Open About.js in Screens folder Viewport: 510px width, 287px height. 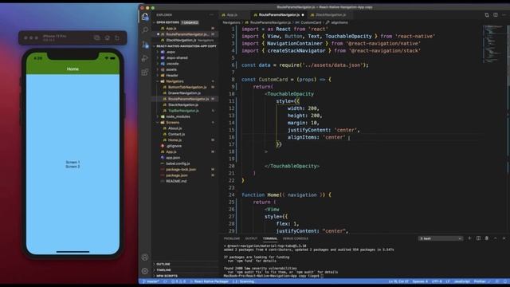click(x=175, y=128)
